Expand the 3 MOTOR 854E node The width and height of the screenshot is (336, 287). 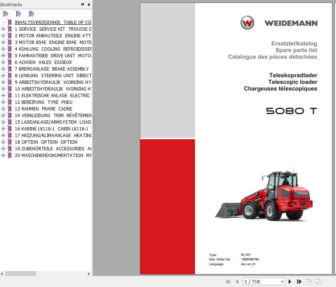(x=3, y=42)
